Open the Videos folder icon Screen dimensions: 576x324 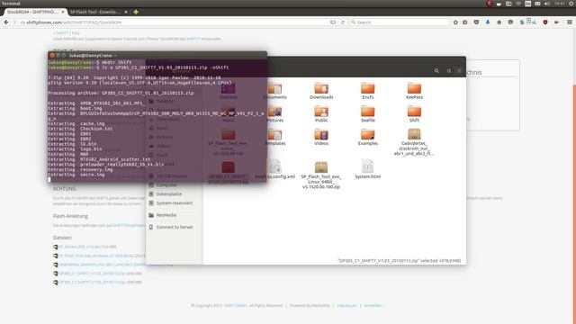click(x=321, y=138)
